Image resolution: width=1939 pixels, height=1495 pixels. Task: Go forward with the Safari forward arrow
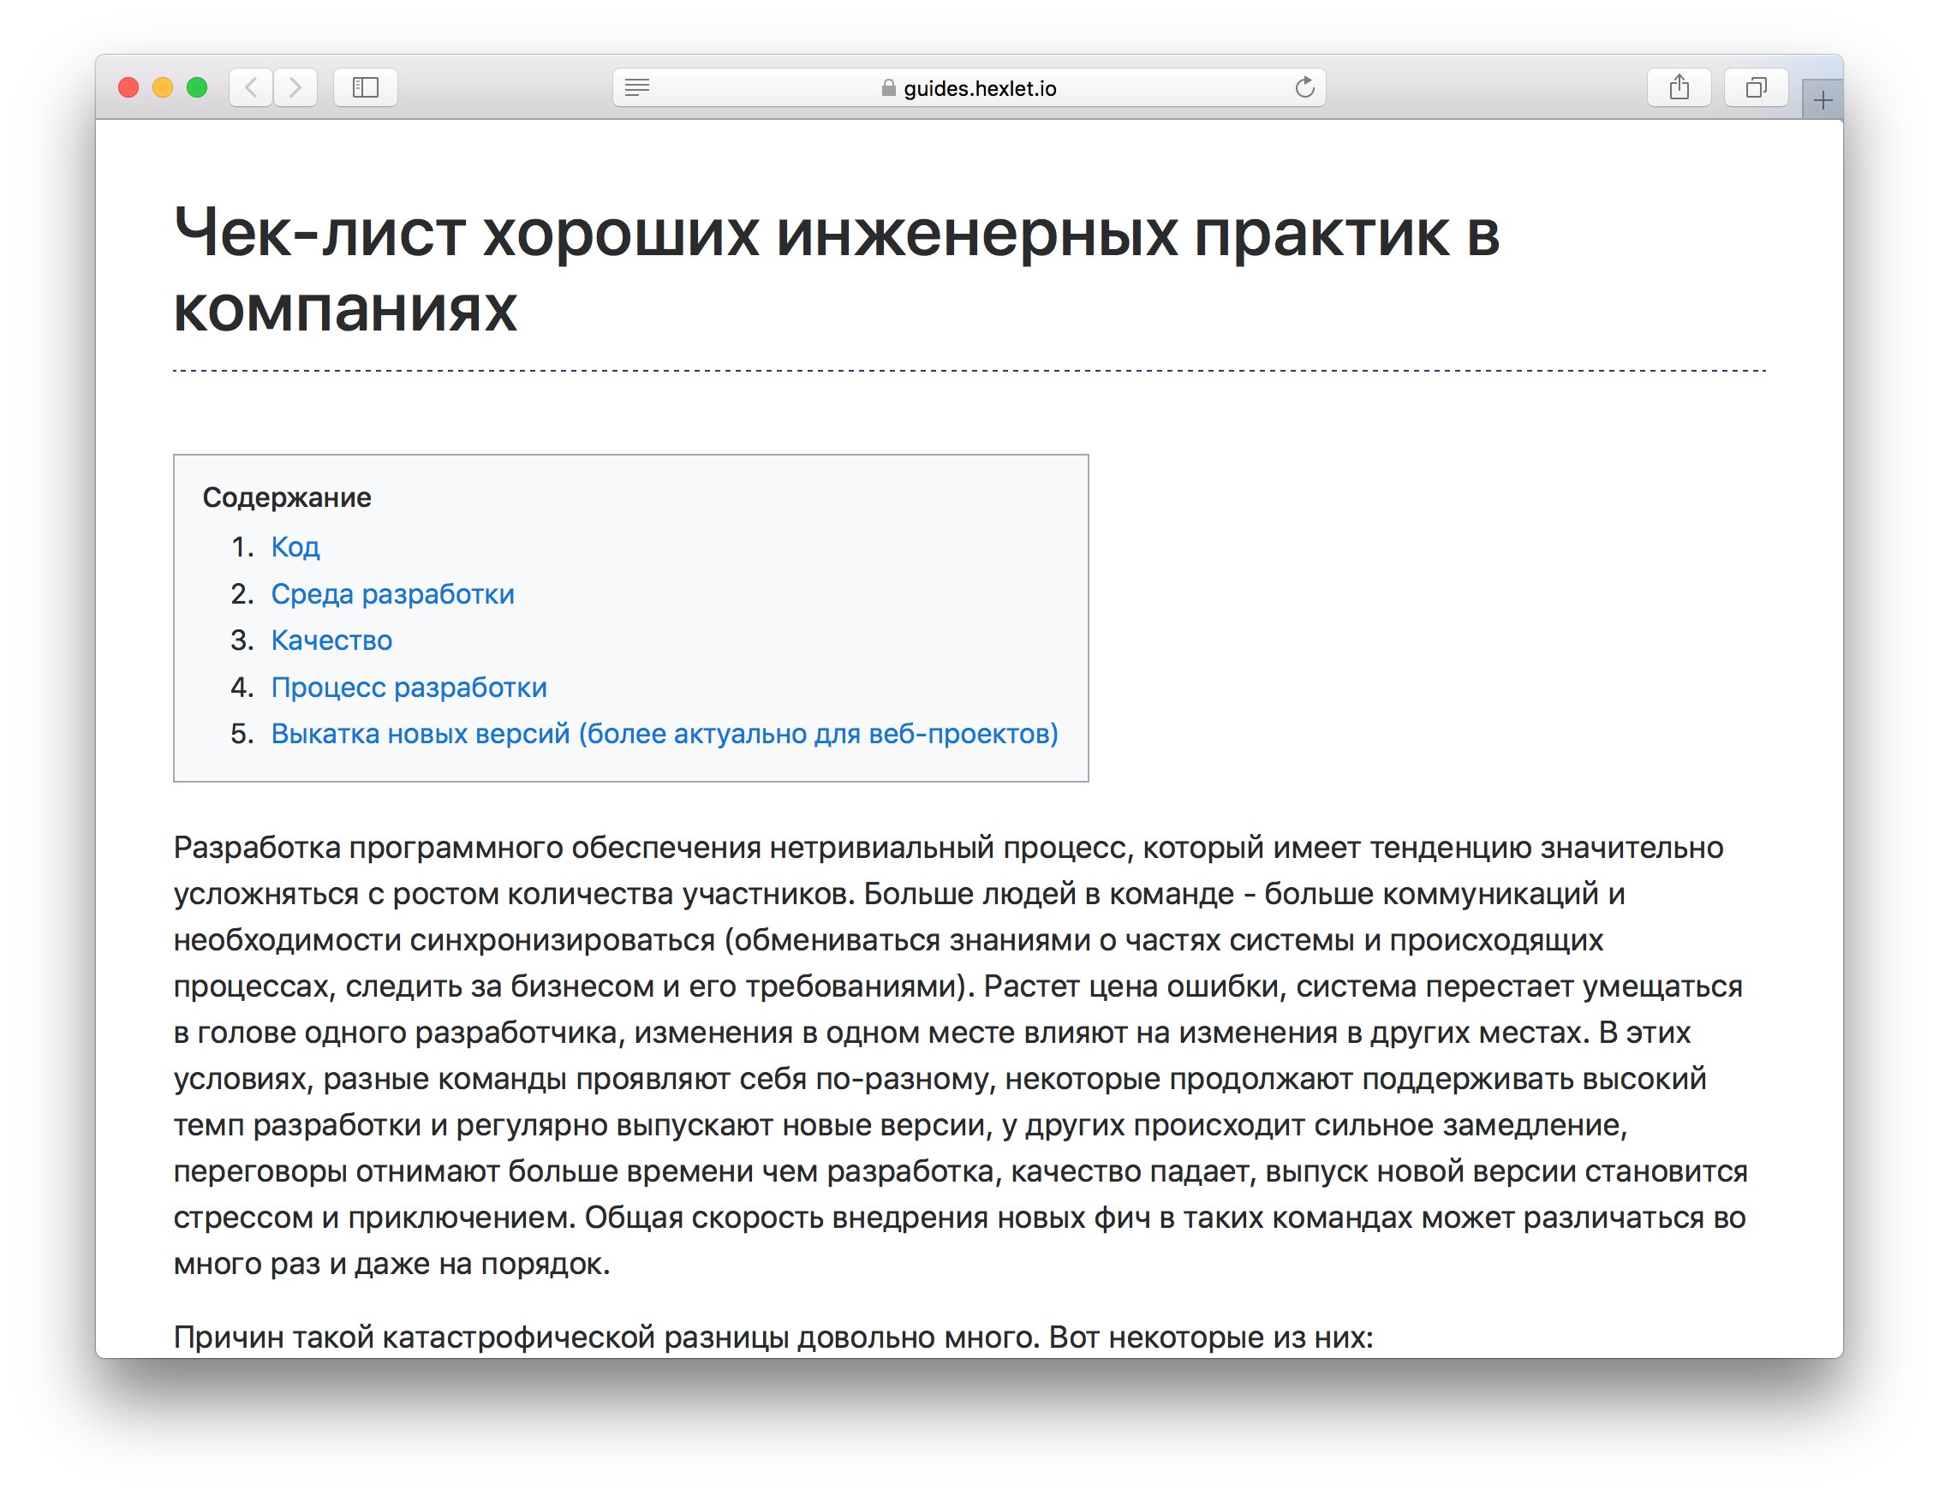click(x=295, y=87)
